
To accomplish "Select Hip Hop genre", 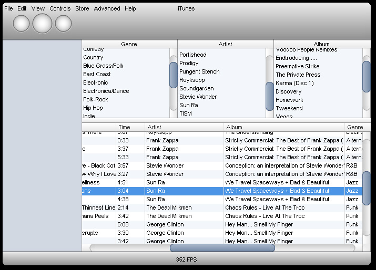I will pyautogui.click(x=126, y=108).
